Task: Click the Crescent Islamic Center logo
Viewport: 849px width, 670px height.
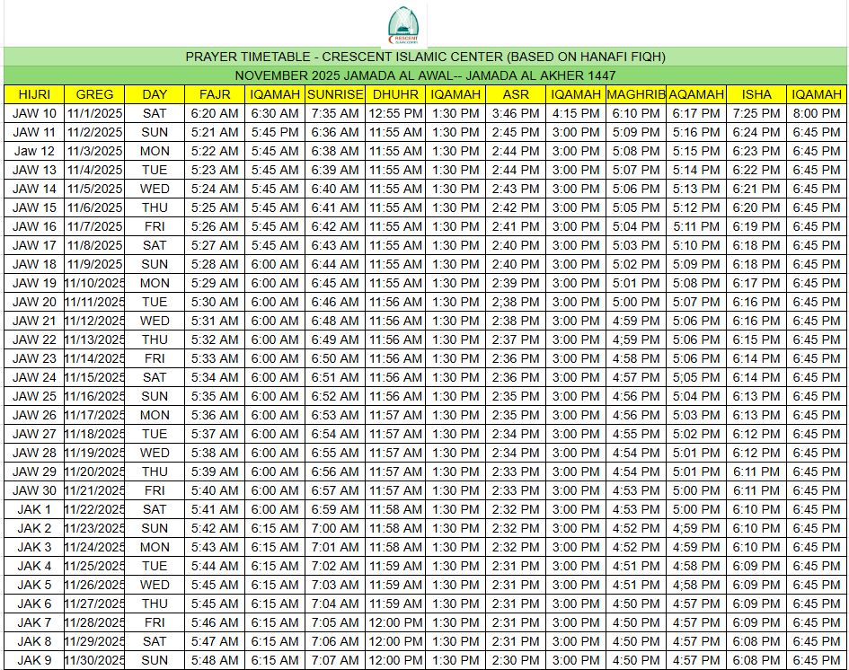Action: coord(402,26)
